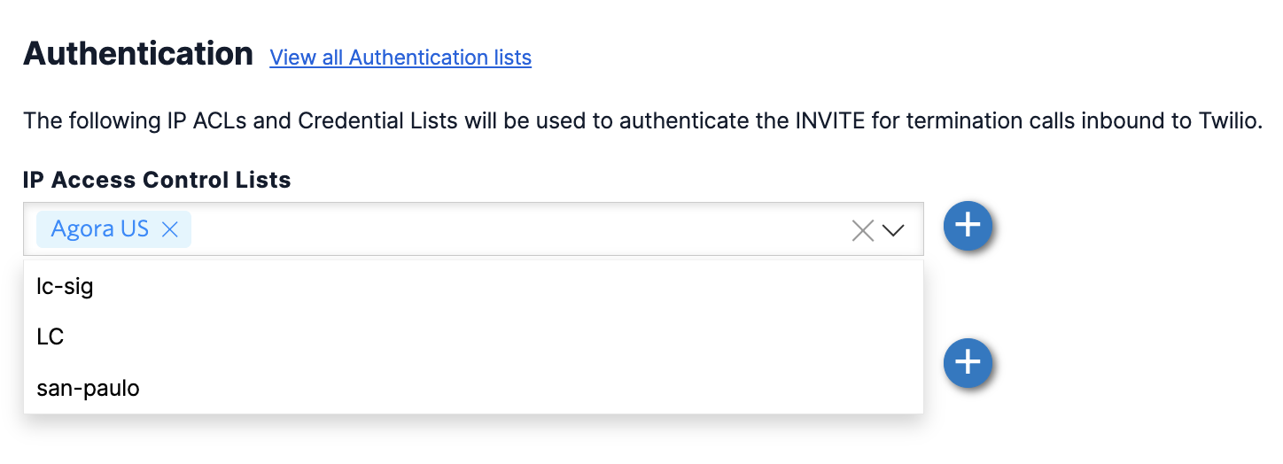The image size is (1283, 464).
Task: Pick the san-paulo option
Action: (89, 388)
